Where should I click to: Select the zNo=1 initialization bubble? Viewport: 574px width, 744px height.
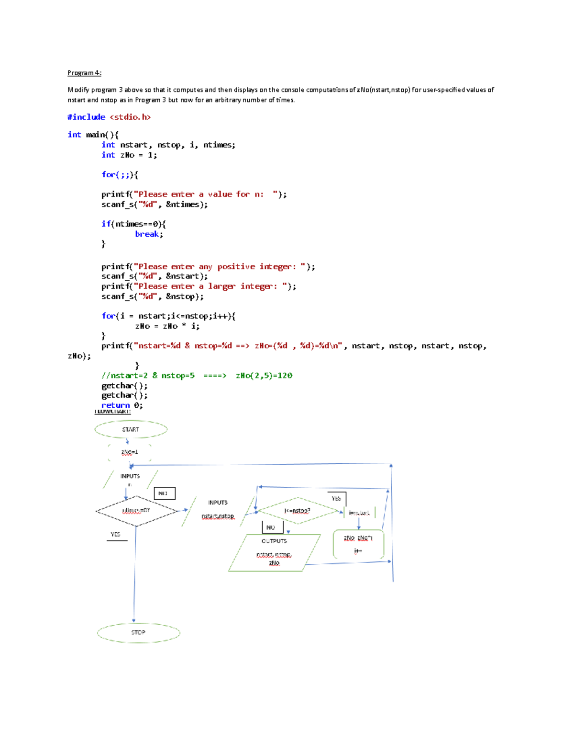(129, 451)
